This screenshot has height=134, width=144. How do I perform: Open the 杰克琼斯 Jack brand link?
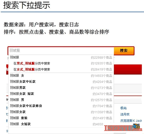(131, 121)
